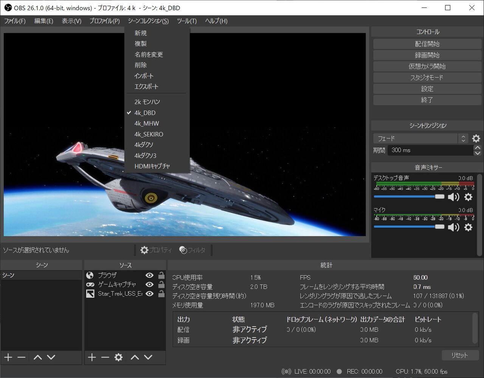Mute the マイク speaker icon
Screen dimensions: 484x378
coord(453,227)
